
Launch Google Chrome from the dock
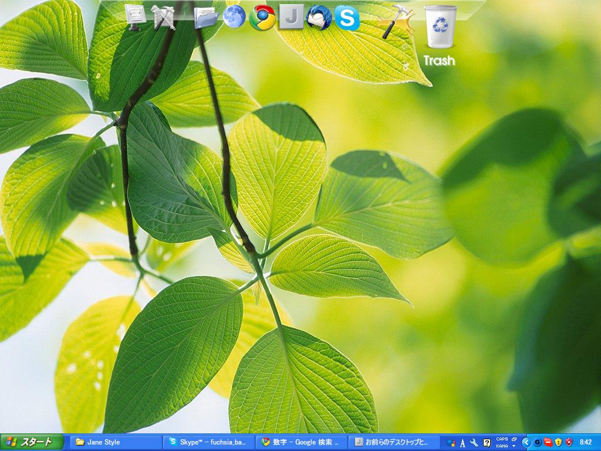click(262, 18)
